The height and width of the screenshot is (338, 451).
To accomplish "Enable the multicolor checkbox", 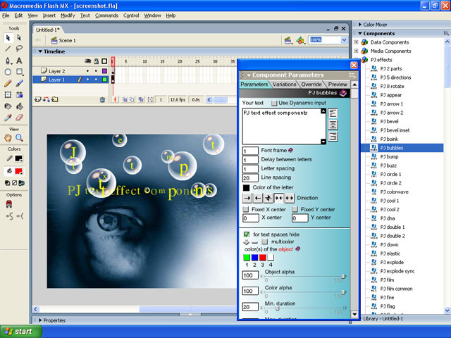I will click(265, 242).
